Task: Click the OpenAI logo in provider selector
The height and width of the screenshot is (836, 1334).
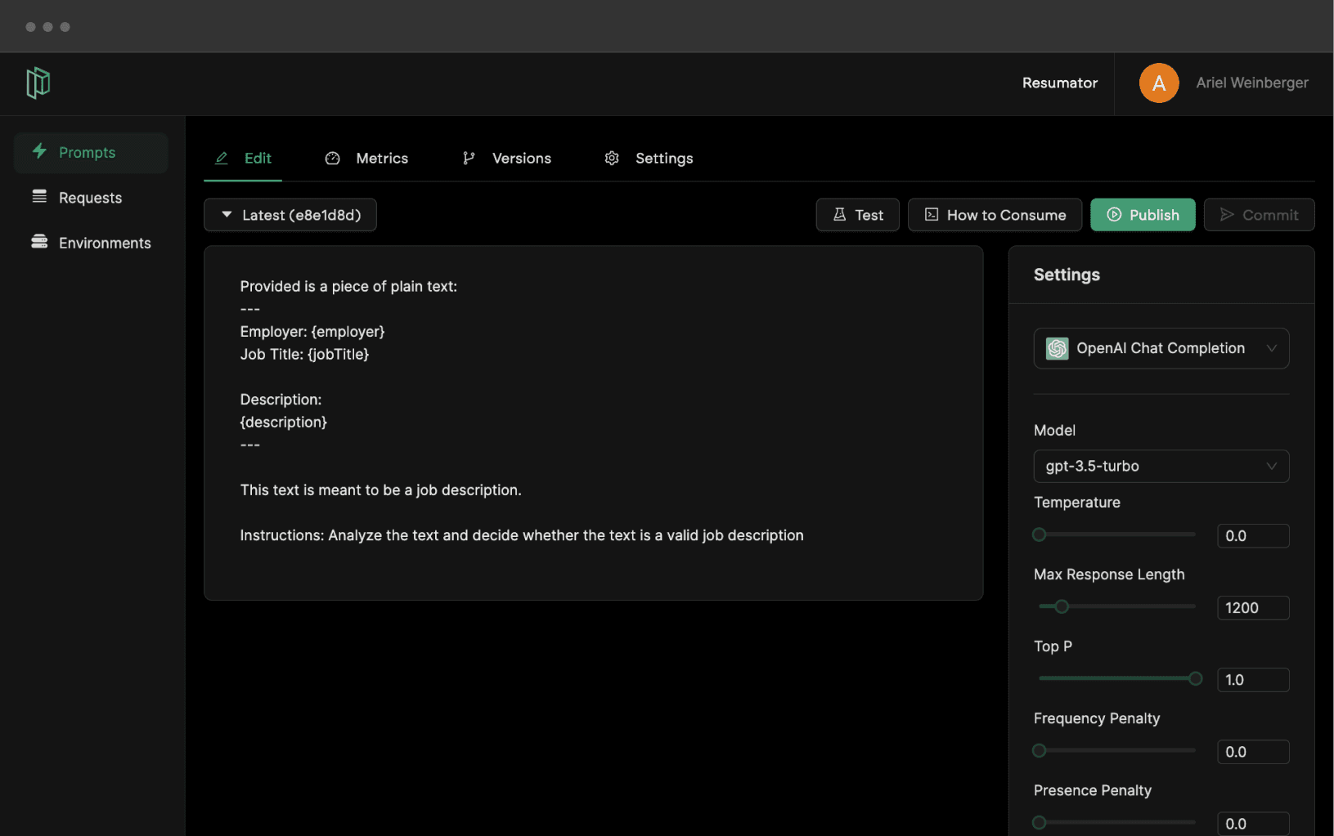Action: coord(1057,349)
